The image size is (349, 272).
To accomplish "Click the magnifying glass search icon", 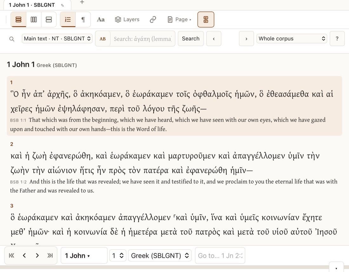I will [12, 39].
